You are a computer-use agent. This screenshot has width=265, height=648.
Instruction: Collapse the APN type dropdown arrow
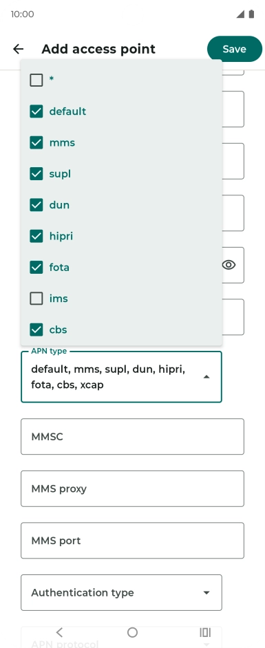pyautogui.click(x=206, y=377)
